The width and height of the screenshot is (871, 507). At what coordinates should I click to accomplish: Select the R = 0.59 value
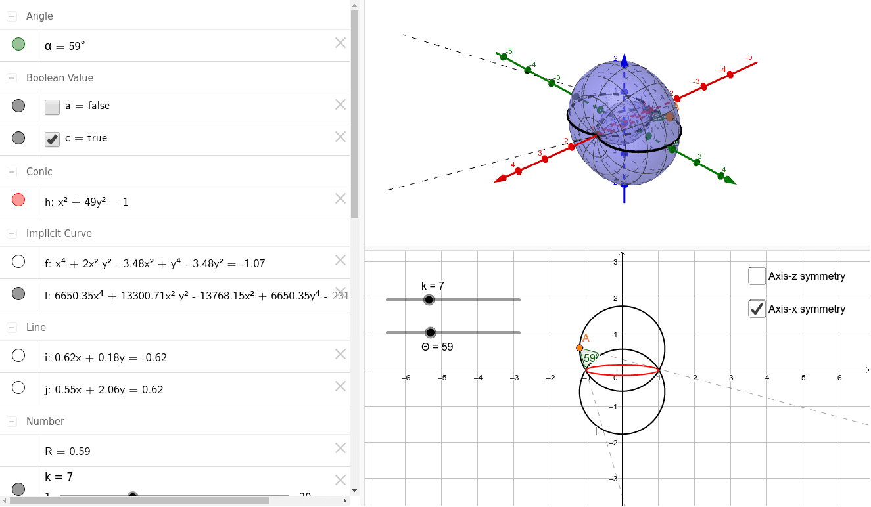[x=68, y=452]
